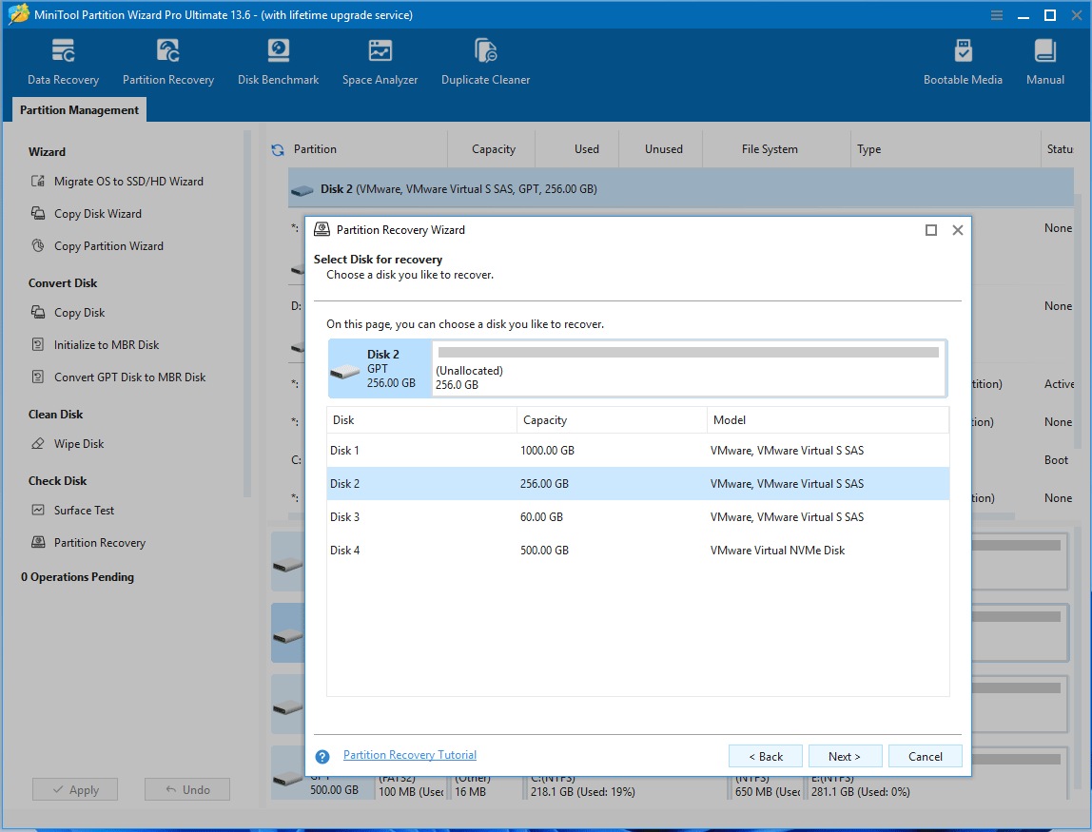Open Disk Benchmark
Screen dimensions: 1092x832
pyautogui.click(x=278, y=63)
